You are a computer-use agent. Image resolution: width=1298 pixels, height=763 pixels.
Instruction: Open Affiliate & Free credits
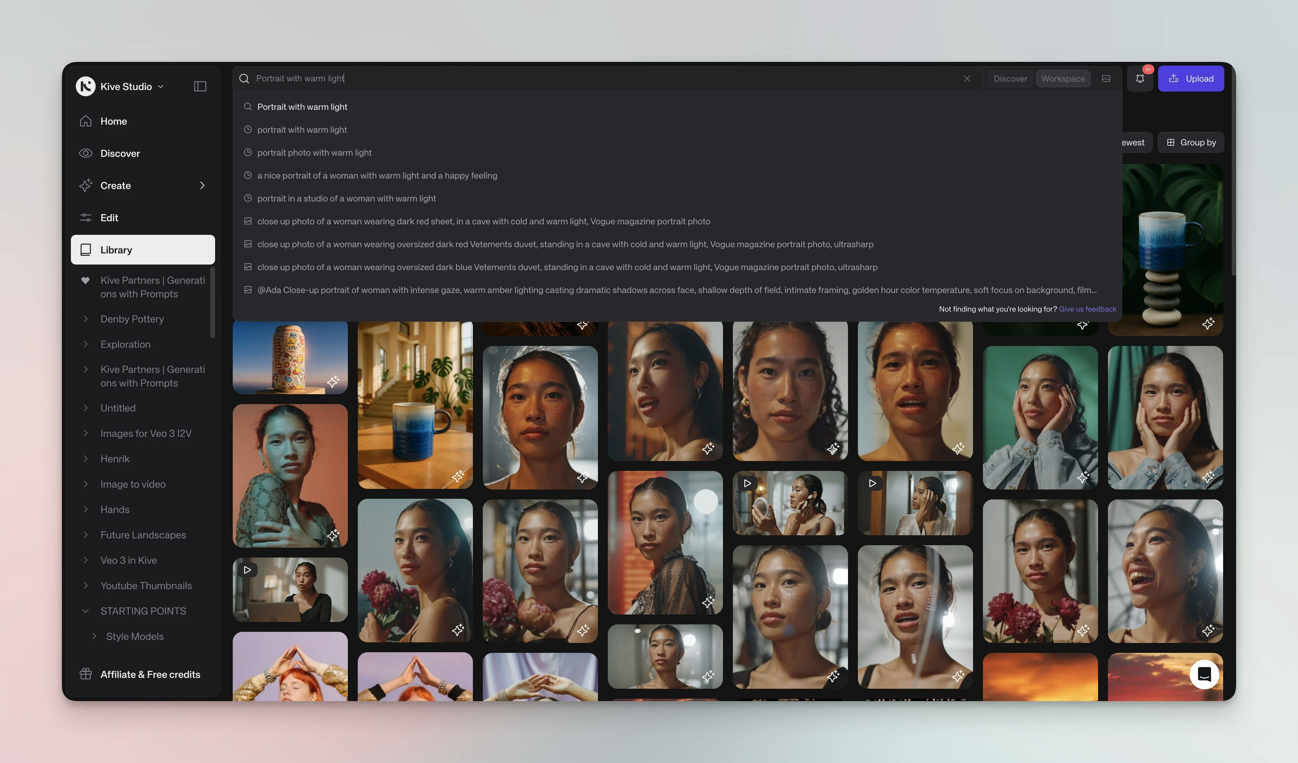(150, 675)
